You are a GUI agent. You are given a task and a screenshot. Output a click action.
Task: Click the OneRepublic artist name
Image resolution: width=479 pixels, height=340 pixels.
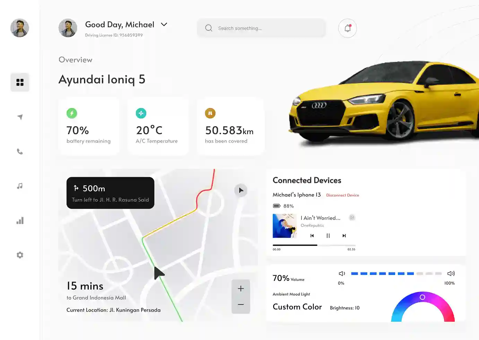pos(312,226)
